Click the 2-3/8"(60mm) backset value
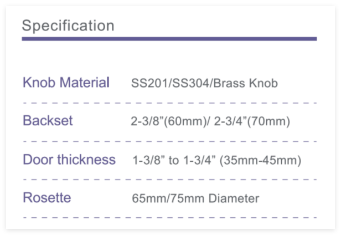 point(162,121)
